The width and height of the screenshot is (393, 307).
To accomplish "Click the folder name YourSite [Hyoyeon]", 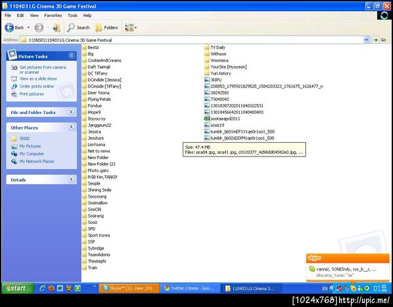I will 229,67.
